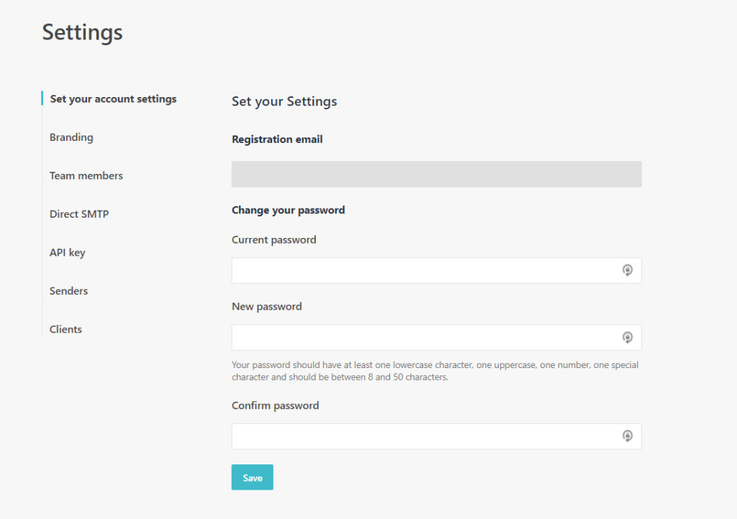The width and height of the screenshot is (737, 519).
Task: Click the password manager icon in New password field
Action: point(627,337)
